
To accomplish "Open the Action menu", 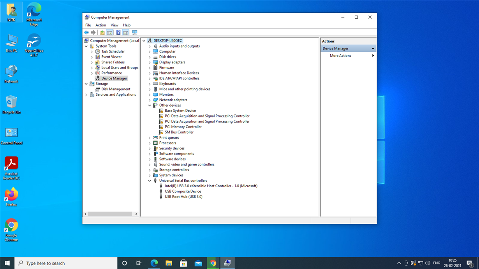I will [100, 25].
